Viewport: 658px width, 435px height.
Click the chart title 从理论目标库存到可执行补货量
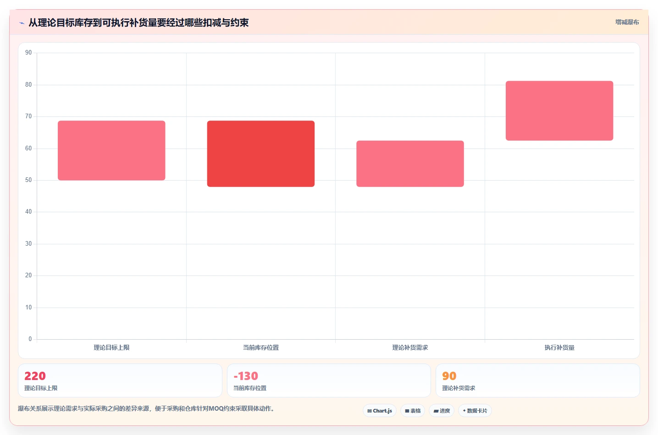coord(138,22)
